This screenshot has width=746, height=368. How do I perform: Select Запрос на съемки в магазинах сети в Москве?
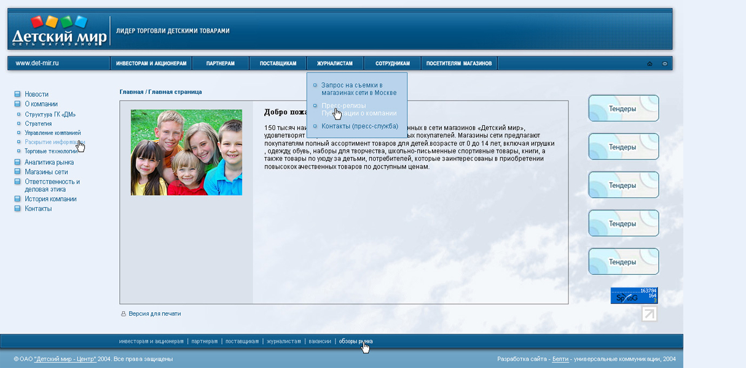coord(358,89)
